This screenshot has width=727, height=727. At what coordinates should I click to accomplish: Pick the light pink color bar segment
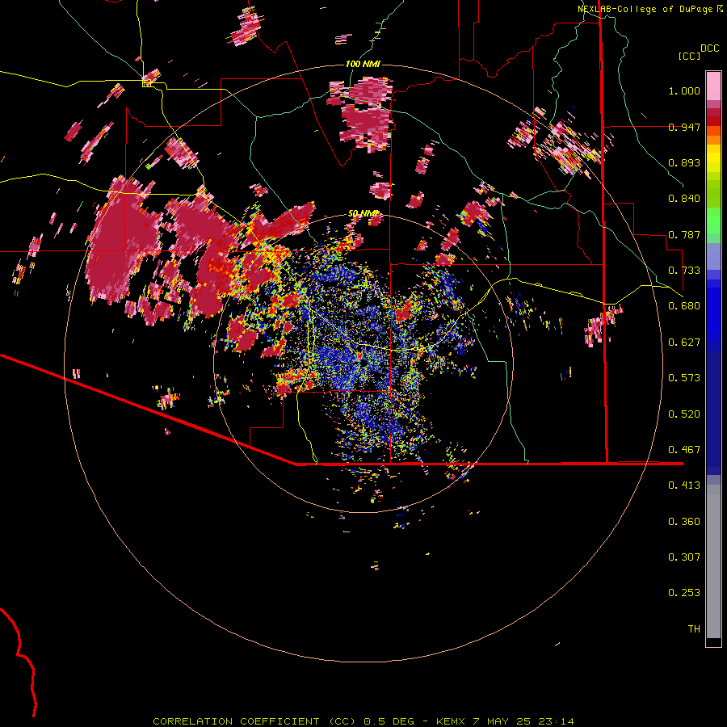click(713, 86)
